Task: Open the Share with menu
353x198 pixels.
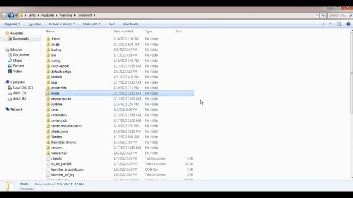Action: [92, 24]
